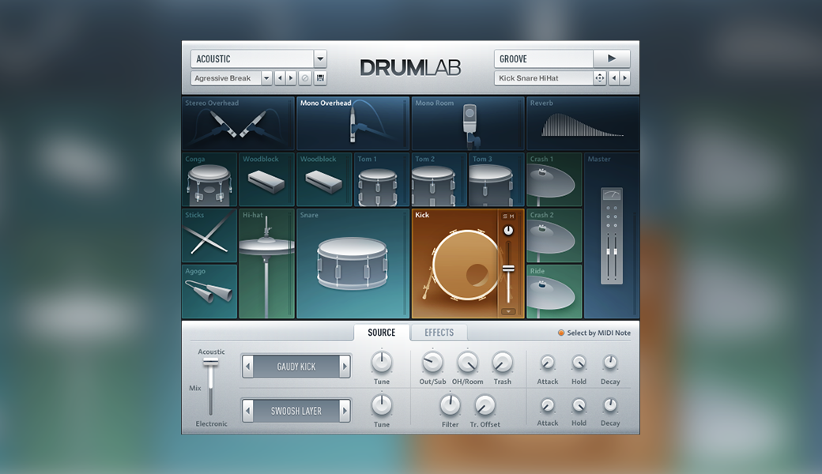Click the OH/Room knob
This screenshot has height=474, width=822.
(x=468, y=362)
